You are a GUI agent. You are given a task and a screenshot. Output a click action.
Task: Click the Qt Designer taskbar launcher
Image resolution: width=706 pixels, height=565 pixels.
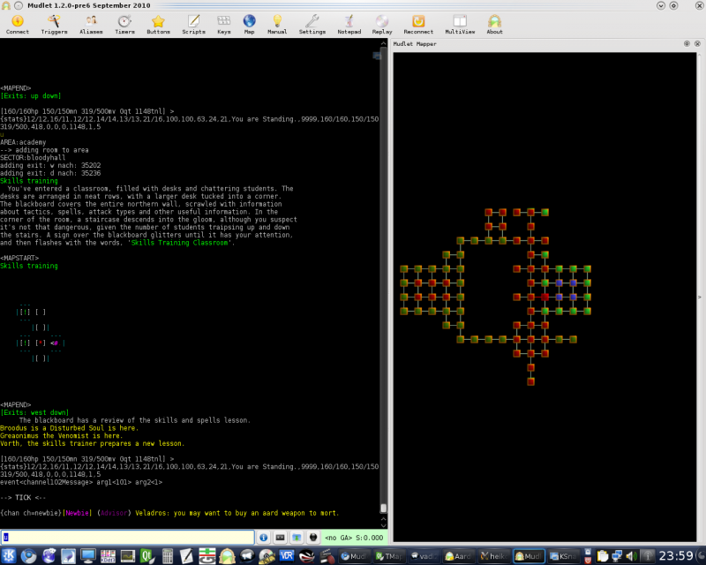pos(146,556)
